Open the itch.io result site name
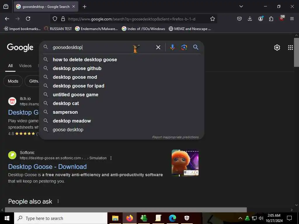 coord(25,99)
